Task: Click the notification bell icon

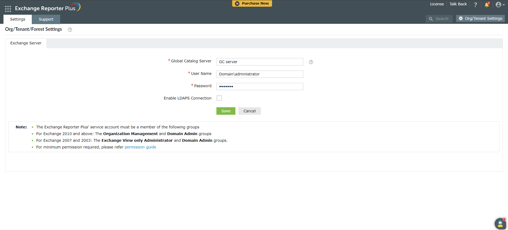Action: [487, 5]
